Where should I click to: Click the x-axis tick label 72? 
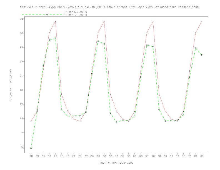pyautogui.click(x=177, y=156)
